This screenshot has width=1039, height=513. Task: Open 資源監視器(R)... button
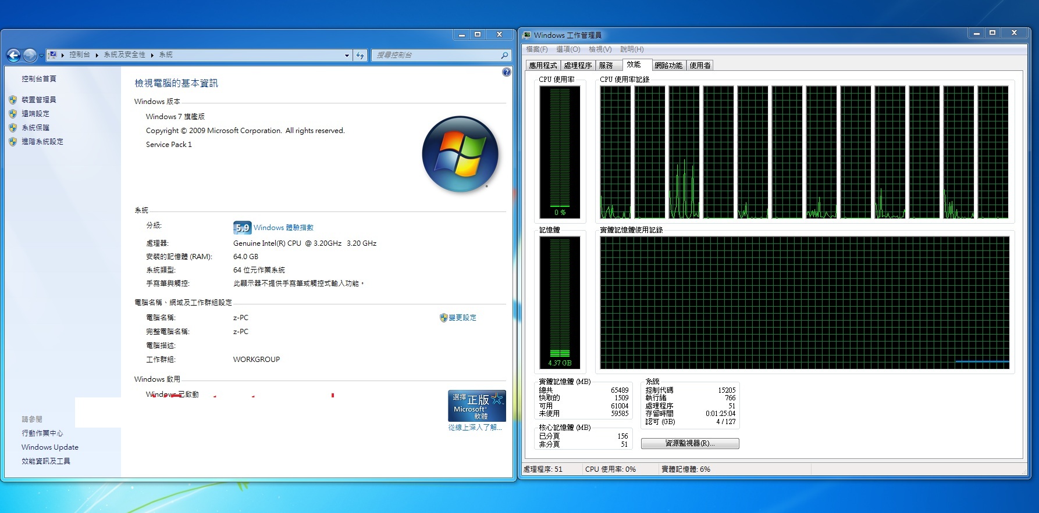(690, 443)
